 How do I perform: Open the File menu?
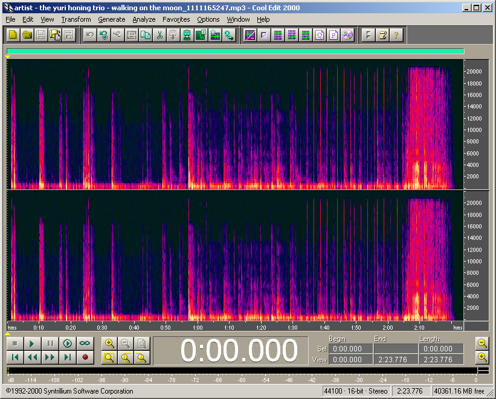click(x=10, y=19)
